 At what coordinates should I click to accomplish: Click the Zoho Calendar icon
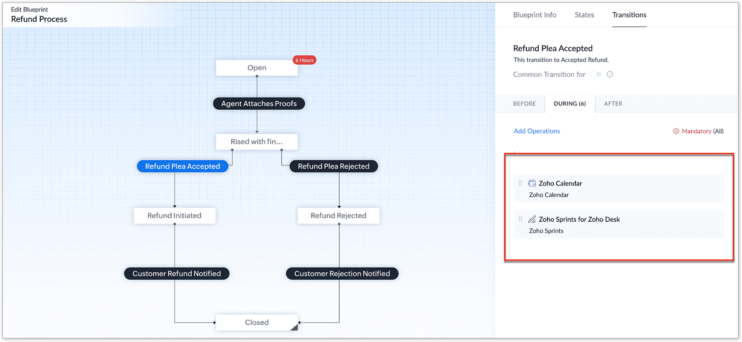532,183
